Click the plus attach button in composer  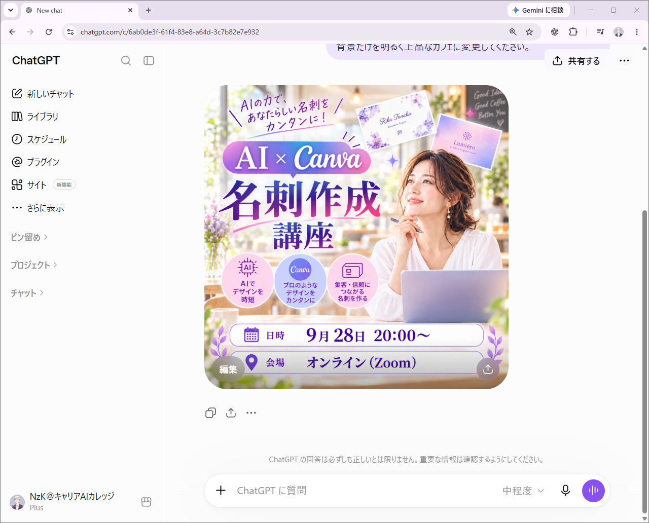coord(221,491)
